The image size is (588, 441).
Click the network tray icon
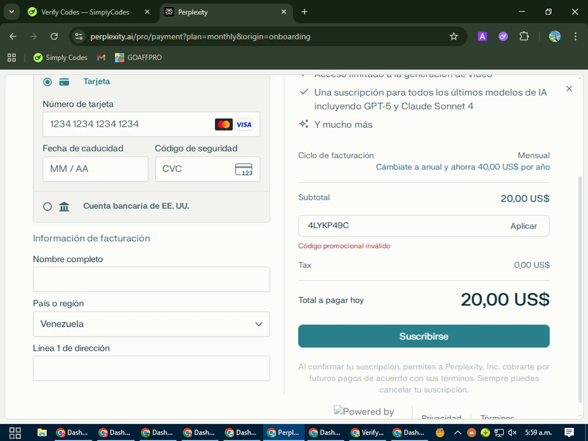pyautogui.click(x=499, y=433)
